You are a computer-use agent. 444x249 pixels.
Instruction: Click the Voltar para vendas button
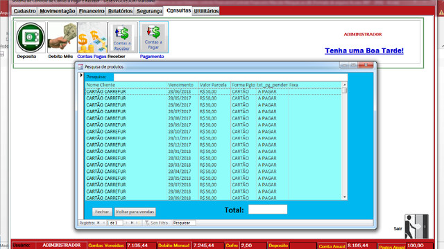pos(135,212)
